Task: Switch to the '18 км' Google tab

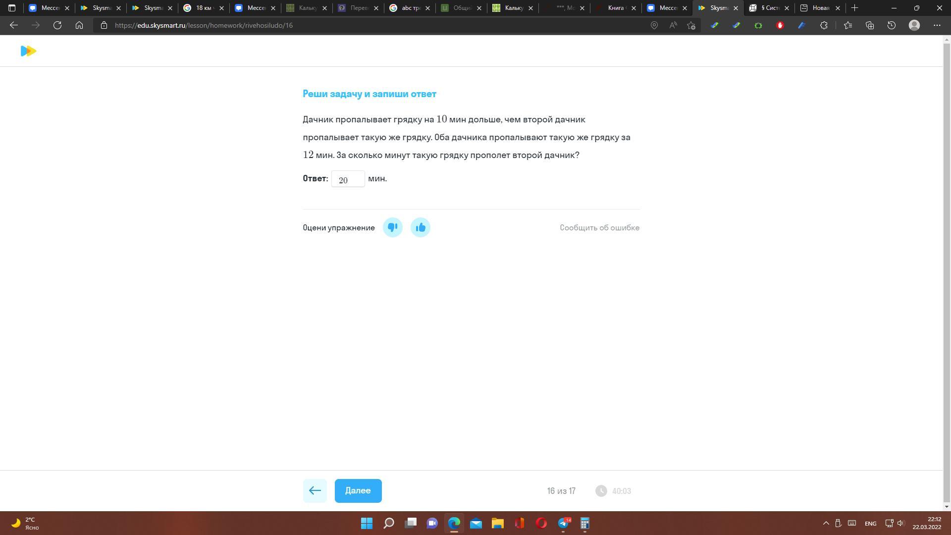Action: [203, 8]
